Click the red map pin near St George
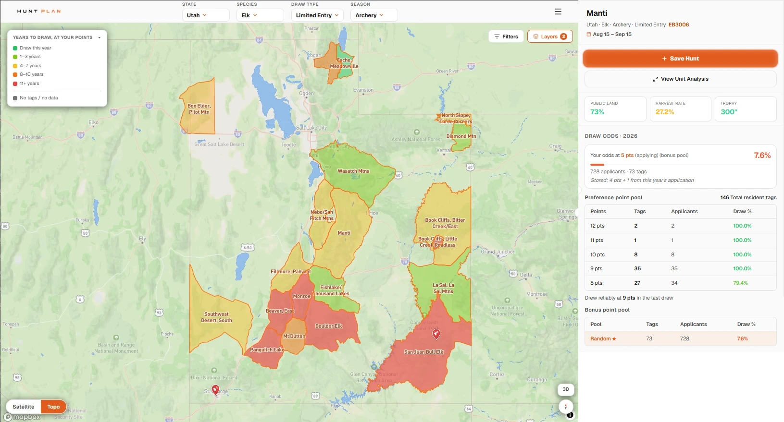 coord(215,390)
